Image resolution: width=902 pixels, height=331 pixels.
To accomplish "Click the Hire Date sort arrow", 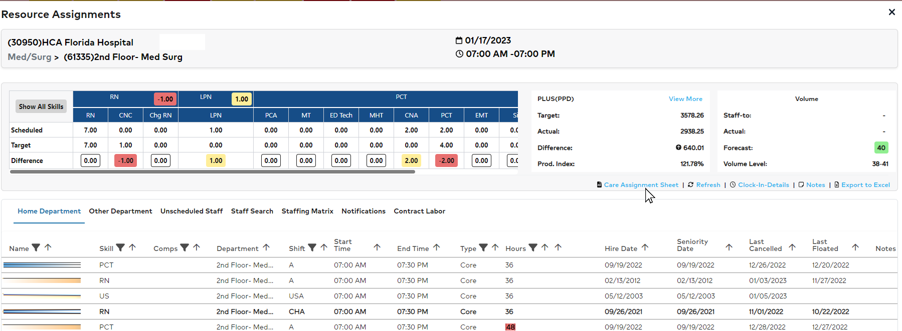I will tap(645, 247).
